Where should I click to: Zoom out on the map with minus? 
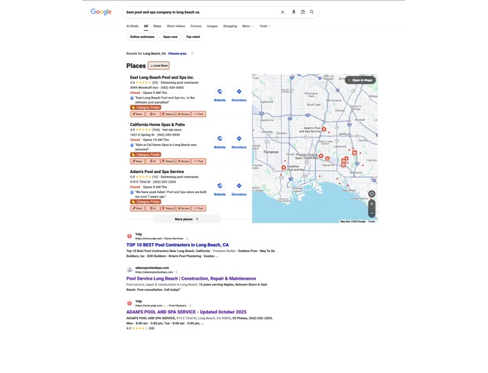point(372,213)
